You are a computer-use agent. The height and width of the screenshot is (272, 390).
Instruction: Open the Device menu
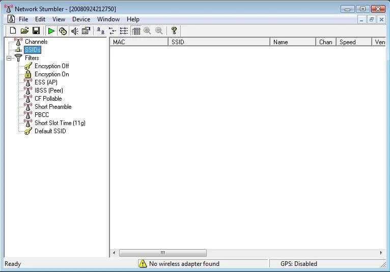81,19
